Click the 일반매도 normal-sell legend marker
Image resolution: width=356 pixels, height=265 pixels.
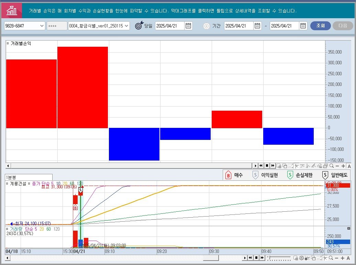click(325, 175)
